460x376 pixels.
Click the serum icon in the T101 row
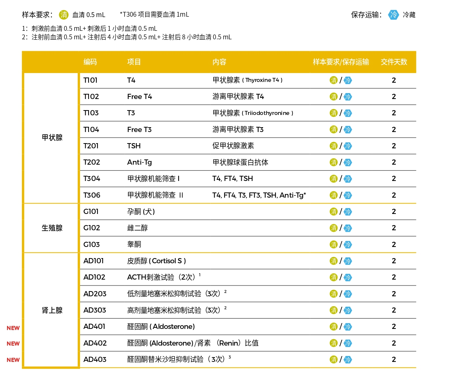pos(334,80)
